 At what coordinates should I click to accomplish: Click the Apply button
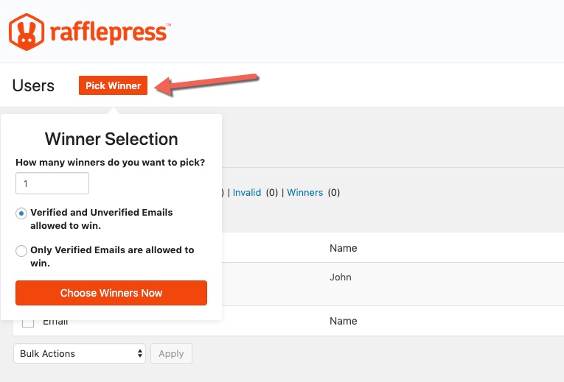pos(171,353)
